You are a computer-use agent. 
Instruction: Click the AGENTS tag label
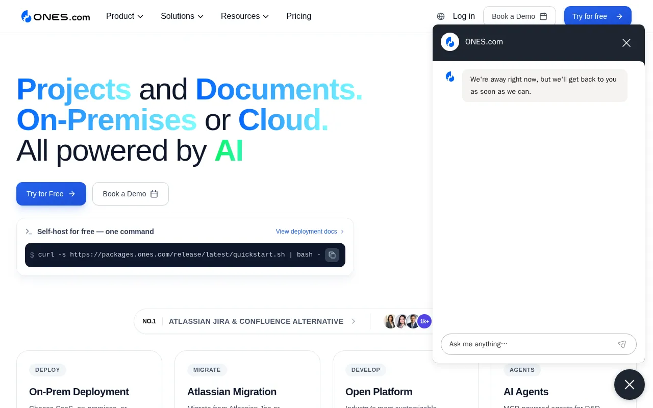[522, 370]
